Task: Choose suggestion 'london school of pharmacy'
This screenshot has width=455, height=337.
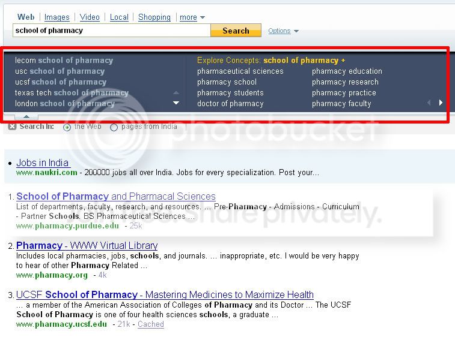Action: (x=65, y=103)
